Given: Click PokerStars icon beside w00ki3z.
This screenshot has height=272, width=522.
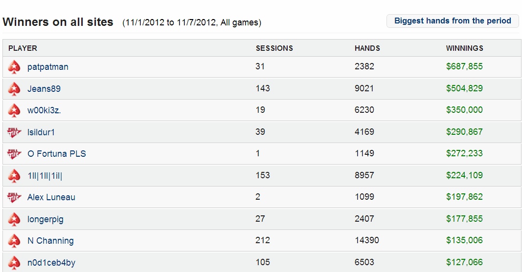Looking at the screenshot, I should pyautogui.click(x=14, y=110).
